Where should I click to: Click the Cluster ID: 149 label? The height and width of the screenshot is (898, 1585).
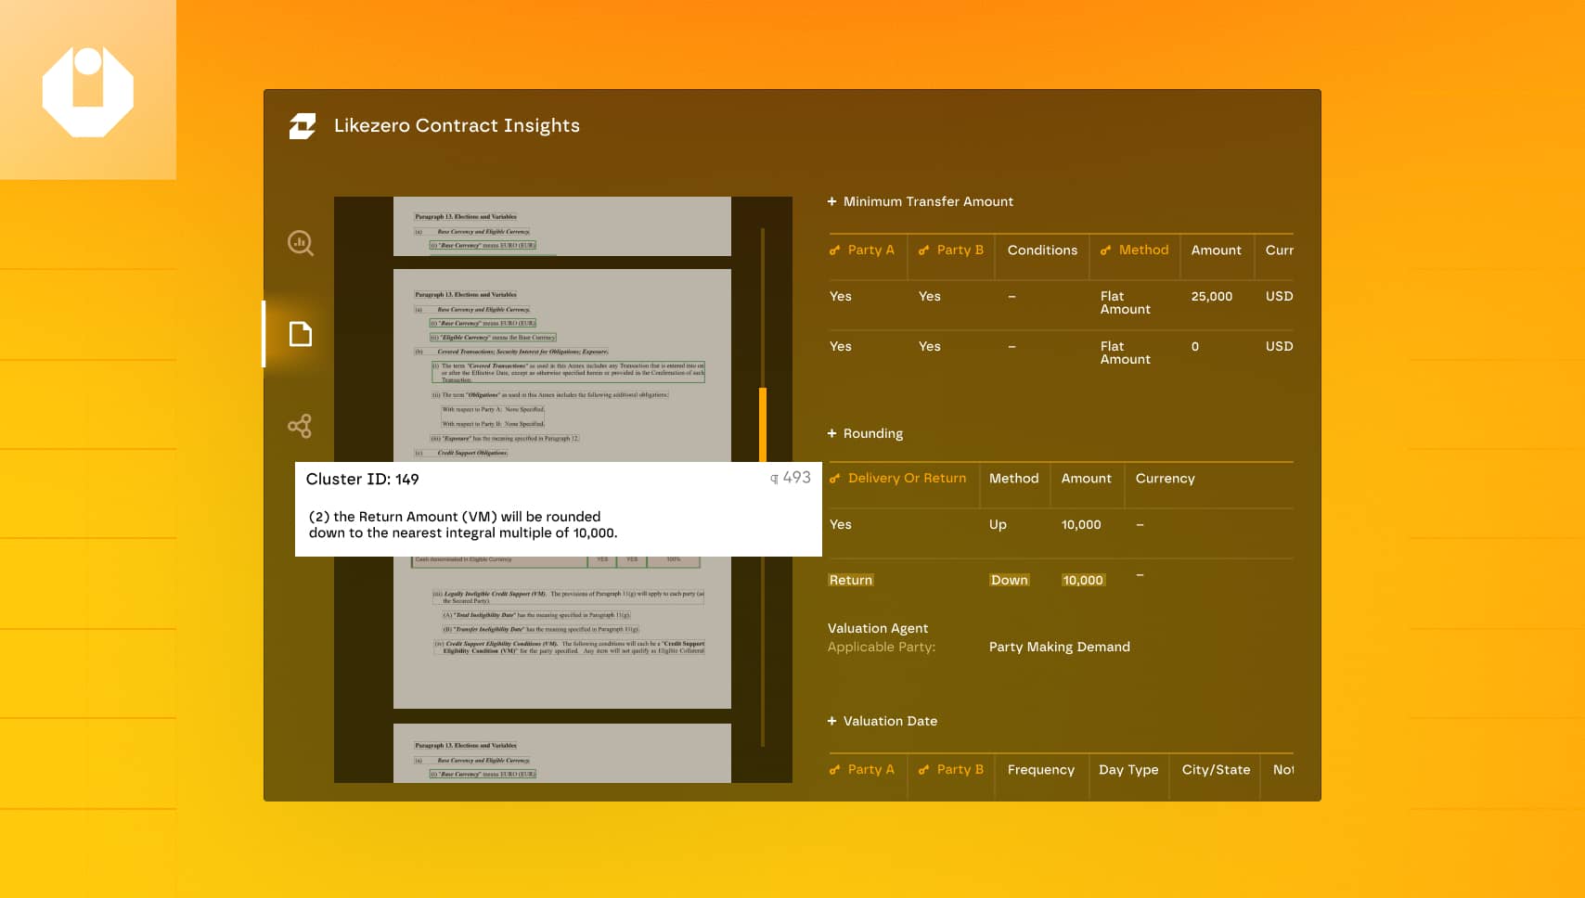click(x=362, y=480)
